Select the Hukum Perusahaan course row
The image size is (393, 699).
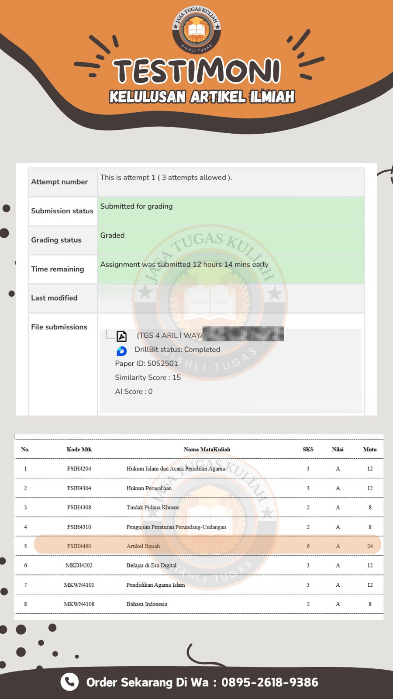point(199,488)
